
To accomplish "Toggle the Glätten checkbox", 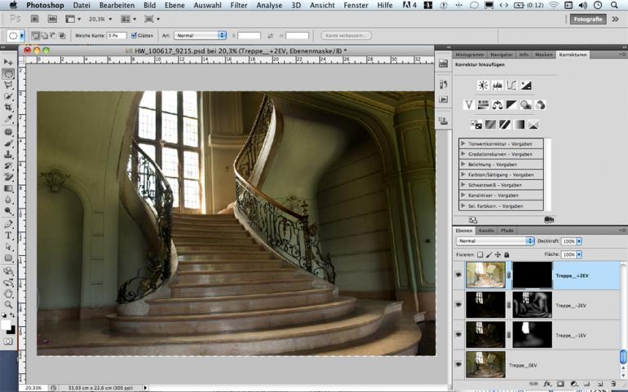I will point(134,36).
